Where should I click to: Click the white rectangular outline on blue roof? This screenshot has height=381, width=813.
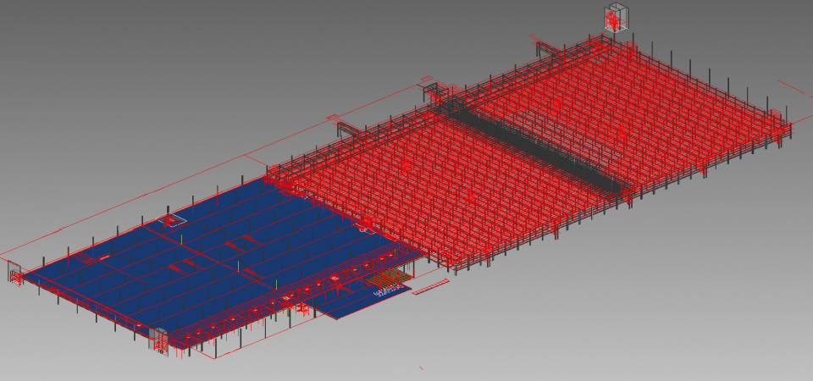click(x=174, y=221)
